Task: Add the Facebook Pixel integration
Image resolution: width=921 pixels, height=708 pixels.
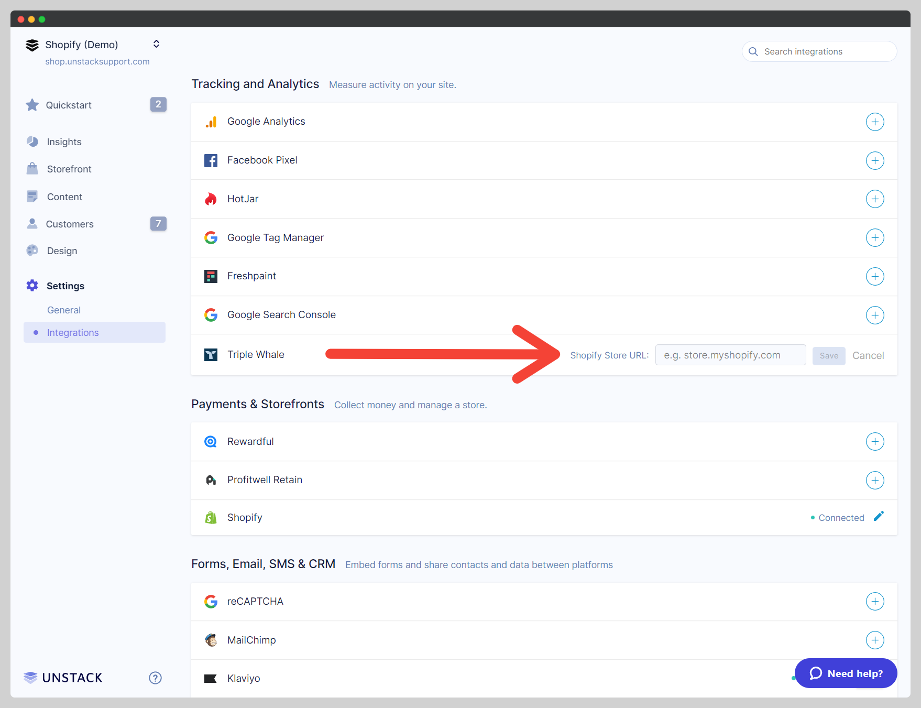Action: click(874, 160)
